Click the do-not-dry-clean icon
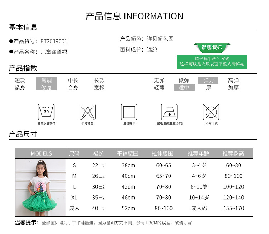The image size is (269, 234). tap(211, 112)
